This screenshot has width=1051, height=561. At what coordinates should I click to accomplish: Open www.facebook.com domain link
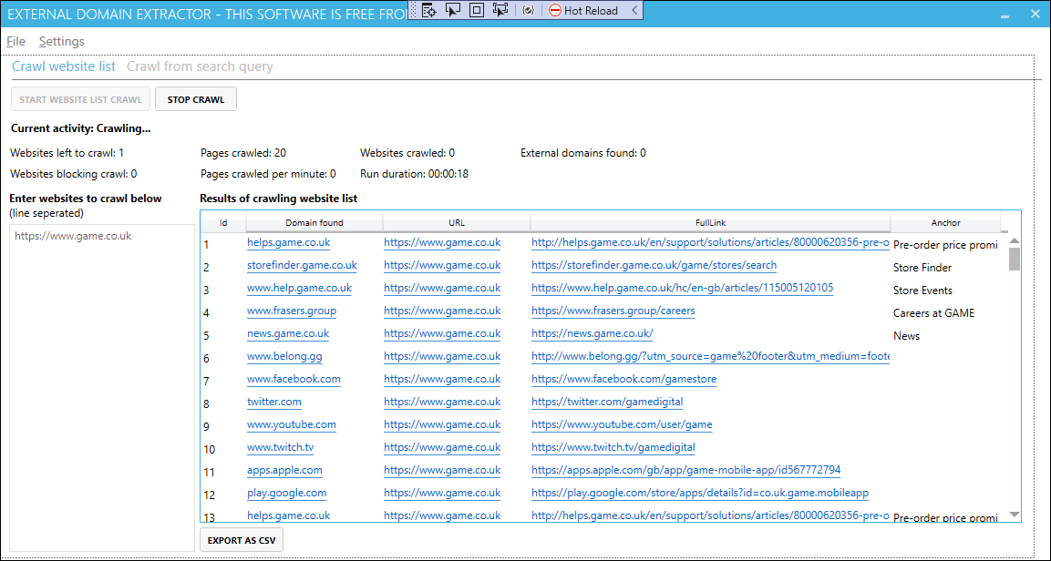click(294, 379)
